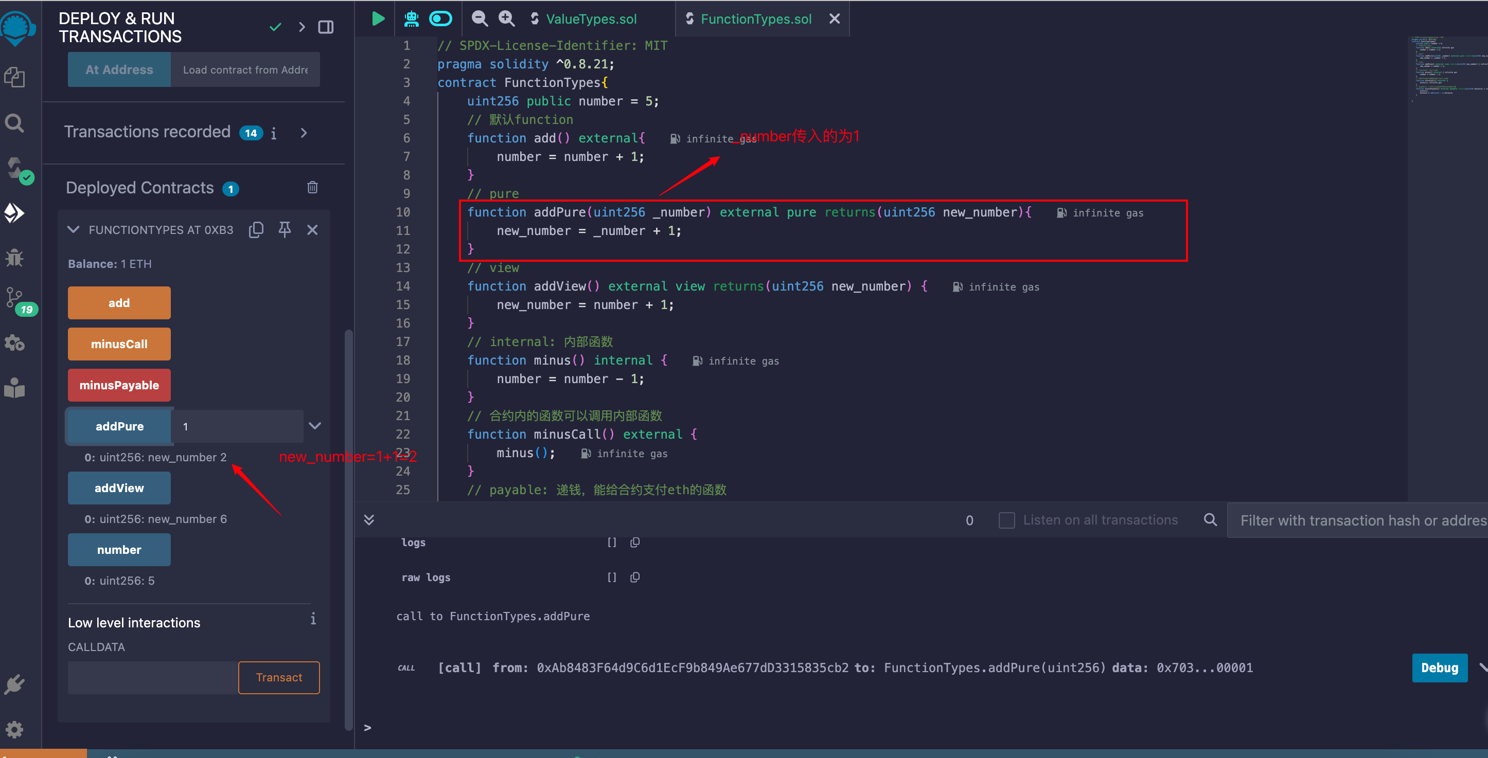Click the orange add function button

119,302
